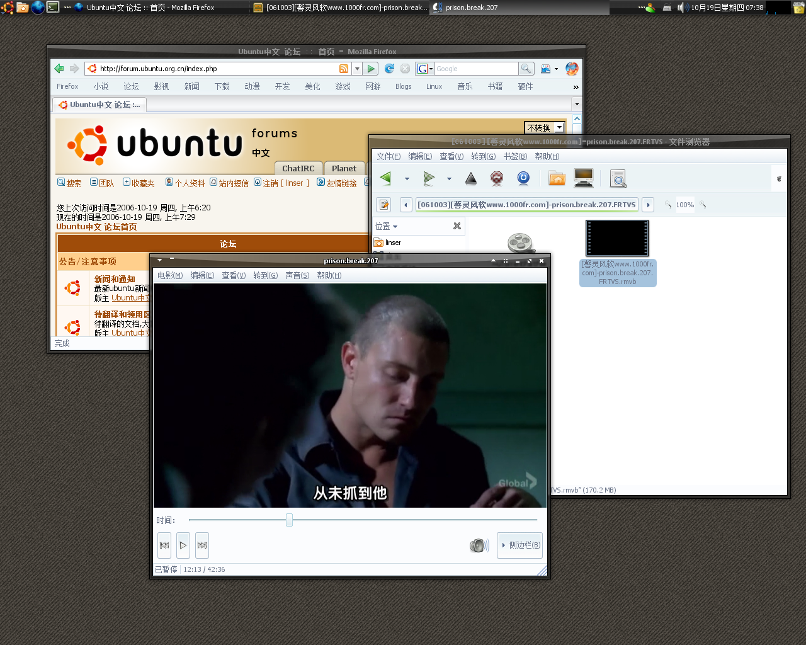Click the Firefox stop loading icon
806x645 pixels.
pyautogui.click(x=406, y=69)
